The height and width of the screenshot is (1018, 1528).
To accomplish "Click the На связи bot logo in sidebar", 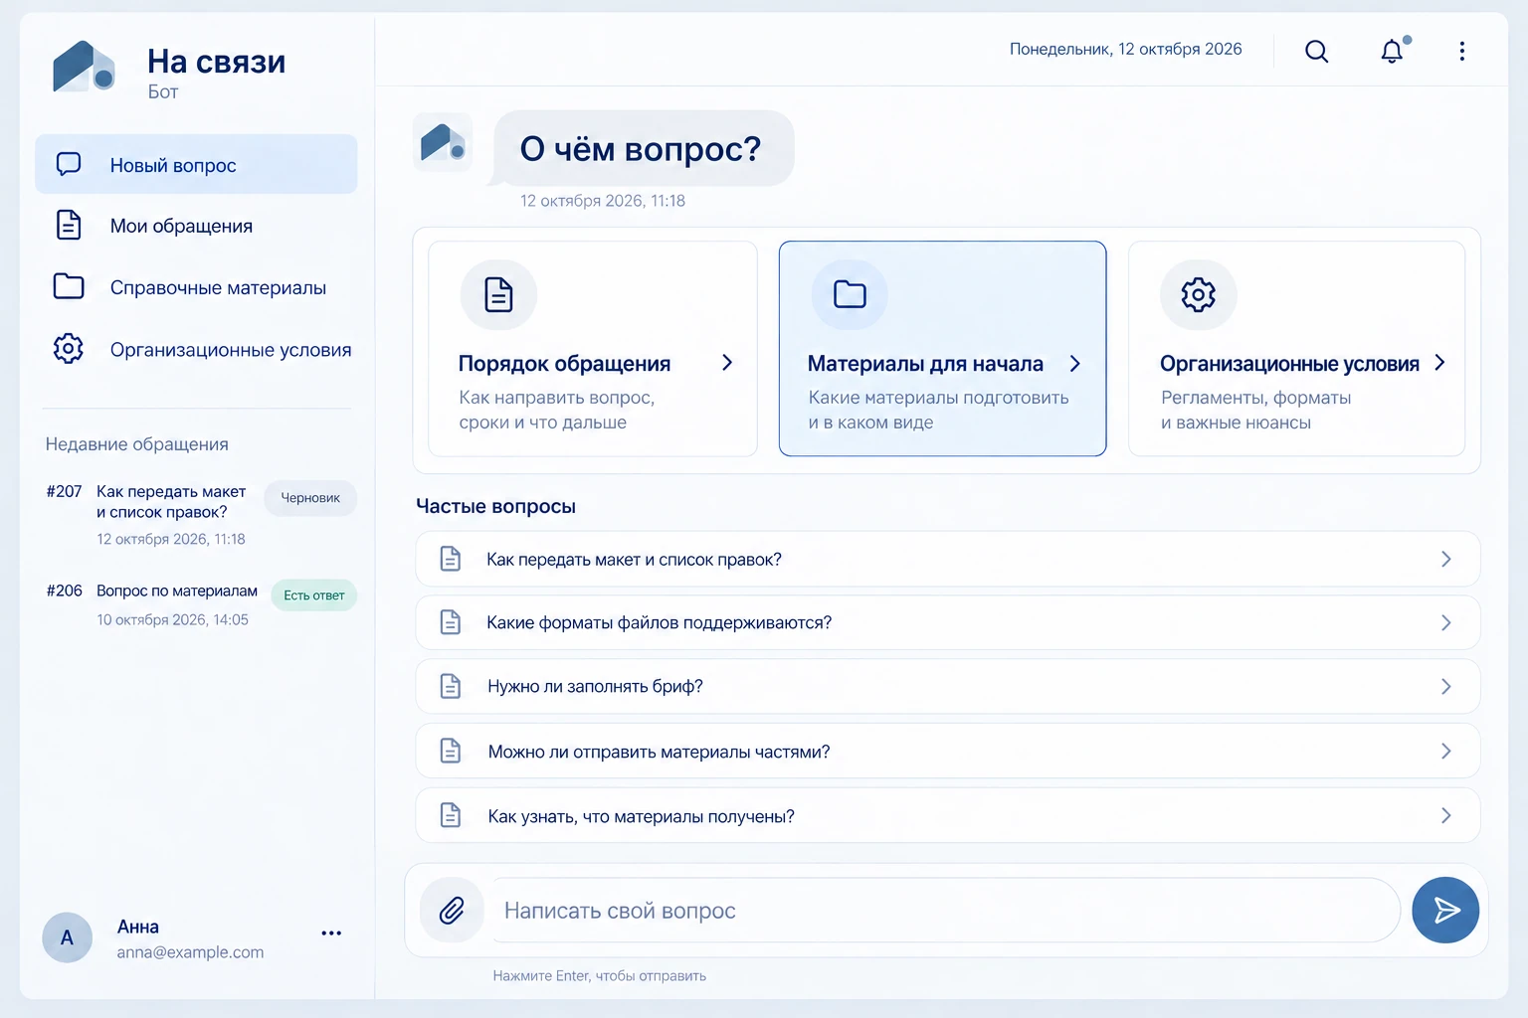I will pos(84,68).
